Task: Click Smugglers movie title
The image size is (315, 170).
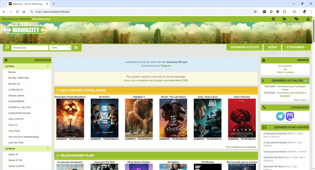Action: click(x=173, y=162)
